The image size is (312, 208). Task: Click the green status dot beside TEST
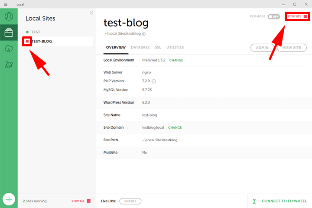pos(27,32)
